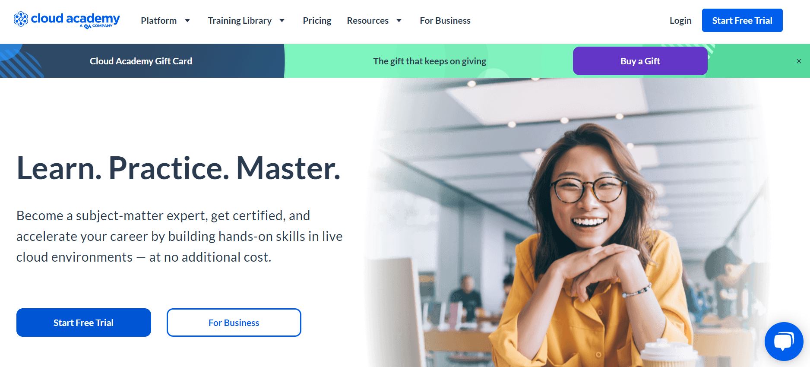Expand the Training Library dropdown arrow
810x367 pixels.
pyautogui.click(x=282, y=21)
